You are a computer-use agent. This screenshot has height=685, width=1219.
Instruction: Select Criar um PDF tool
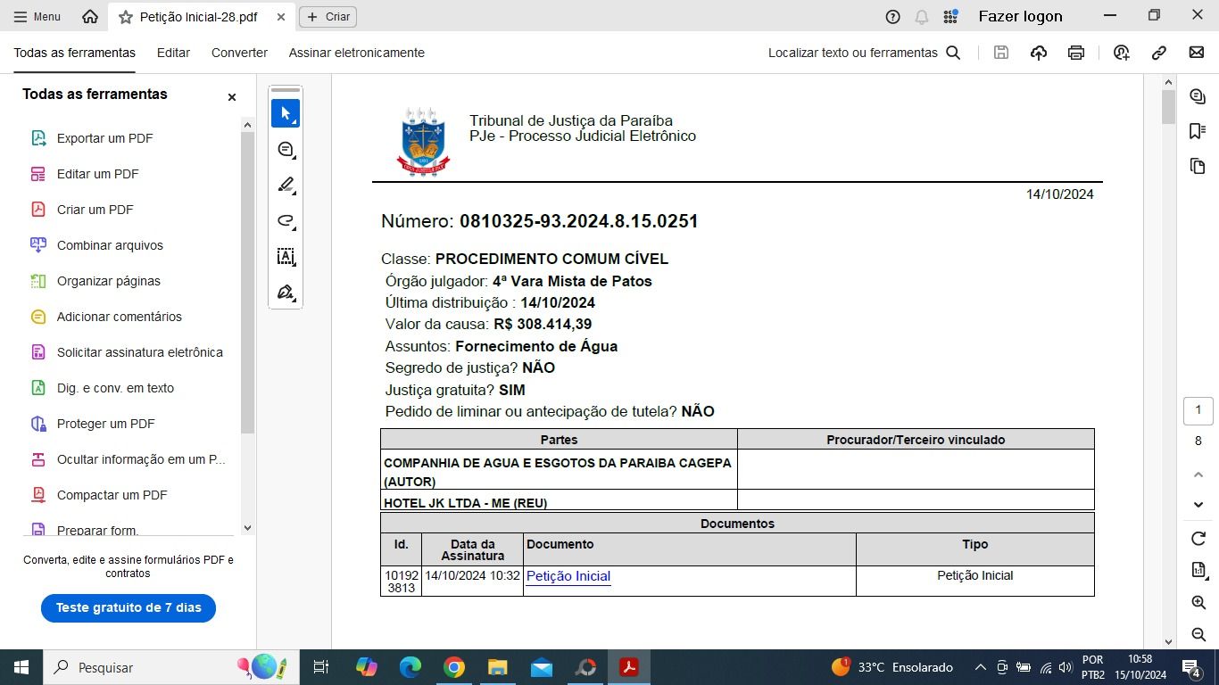95,210
